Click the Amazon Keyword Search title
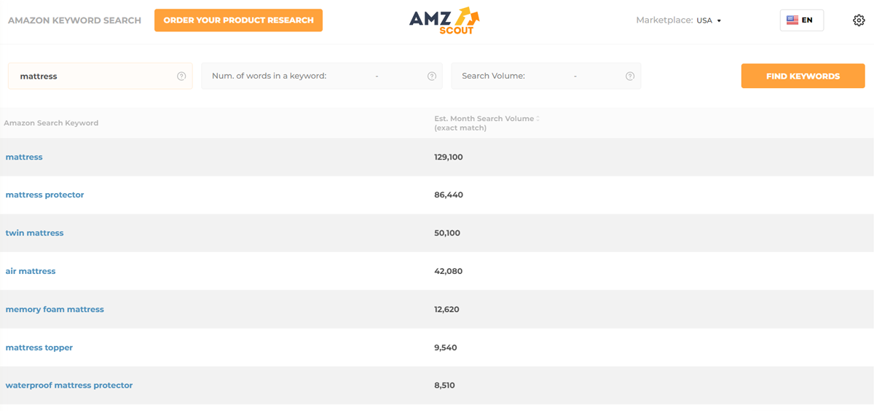This screenshot has height=411, width=874. tap(74, 20)
